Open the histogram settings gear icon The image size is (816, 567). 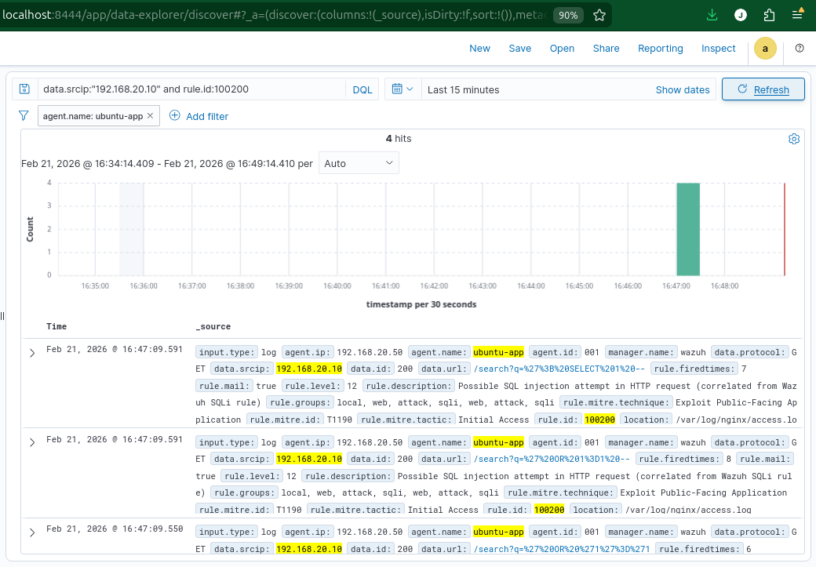tap(793, 139)
